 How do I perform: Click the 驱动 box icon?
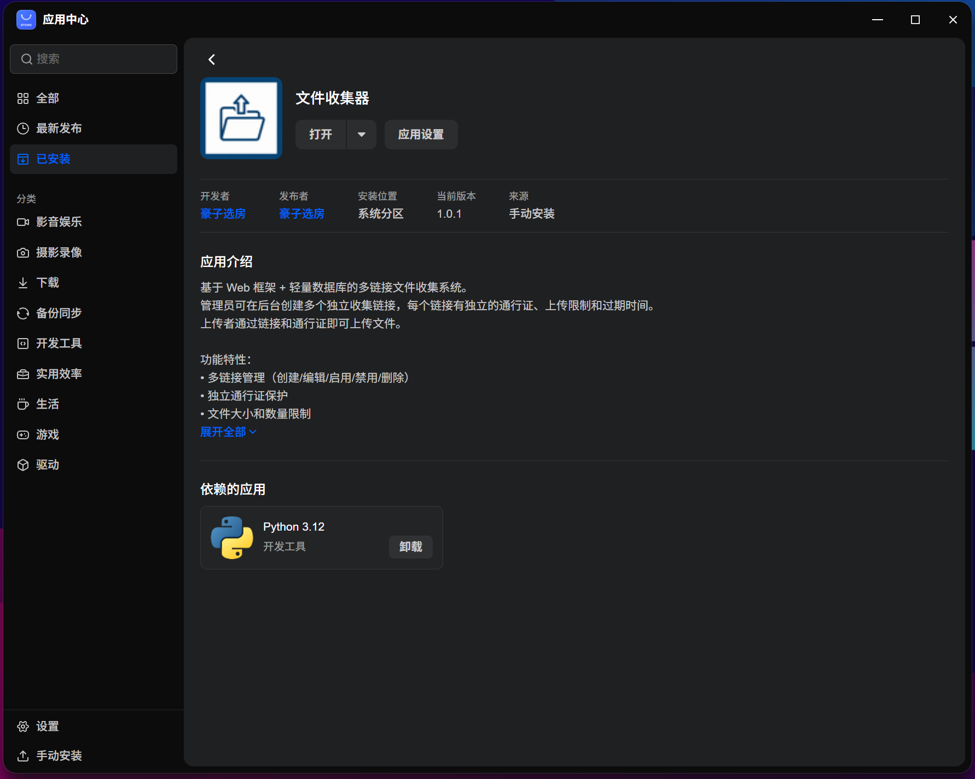click(x=23, y=465)
